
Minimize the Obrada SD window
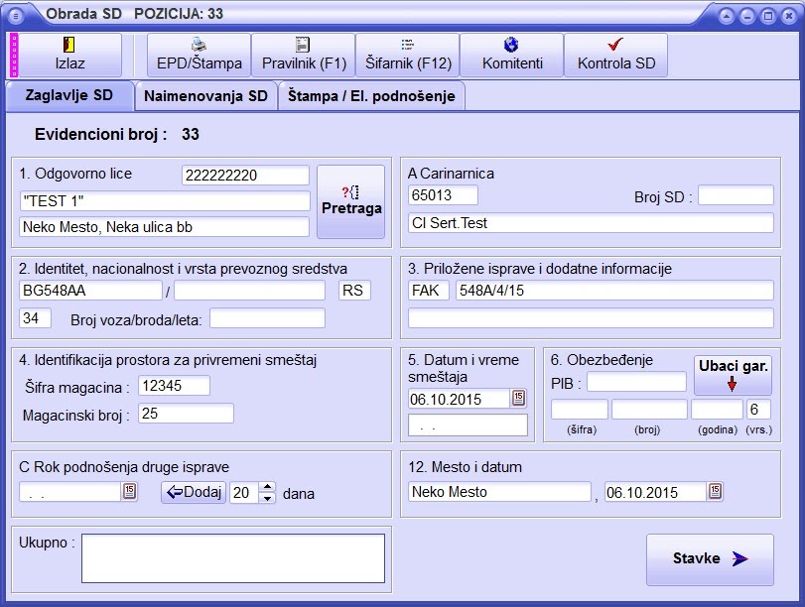pos(747,16)
